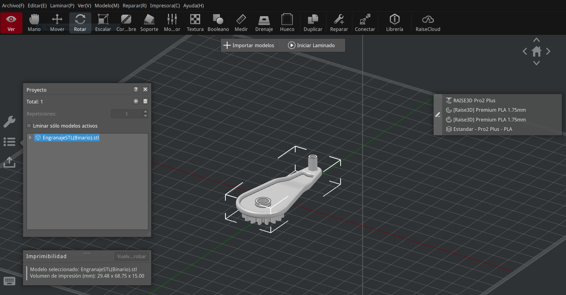Image resolution: width=566 pixels, height=295 pixels.
Task: Select the Rotar tool
Action: coord(80,23)
